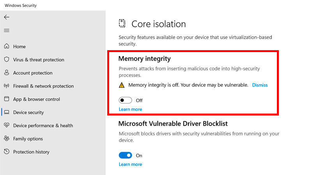
Task: Click the Family options people icon
Action: 7,138
